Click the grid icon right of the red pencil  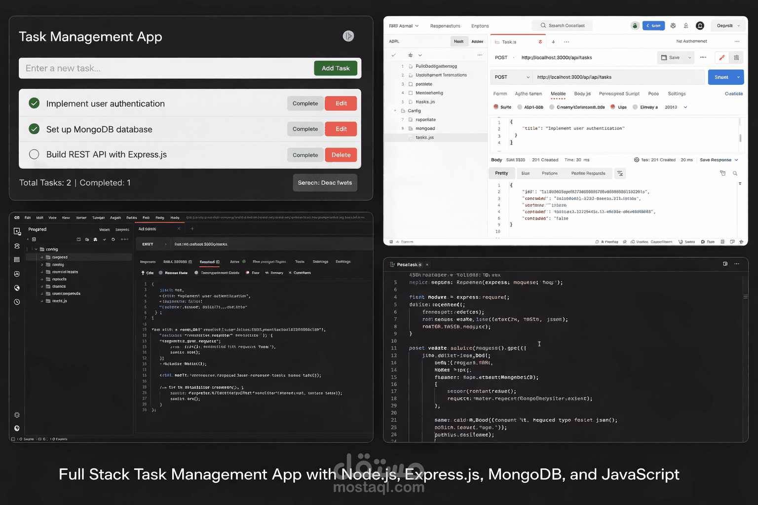pos(736,58)
